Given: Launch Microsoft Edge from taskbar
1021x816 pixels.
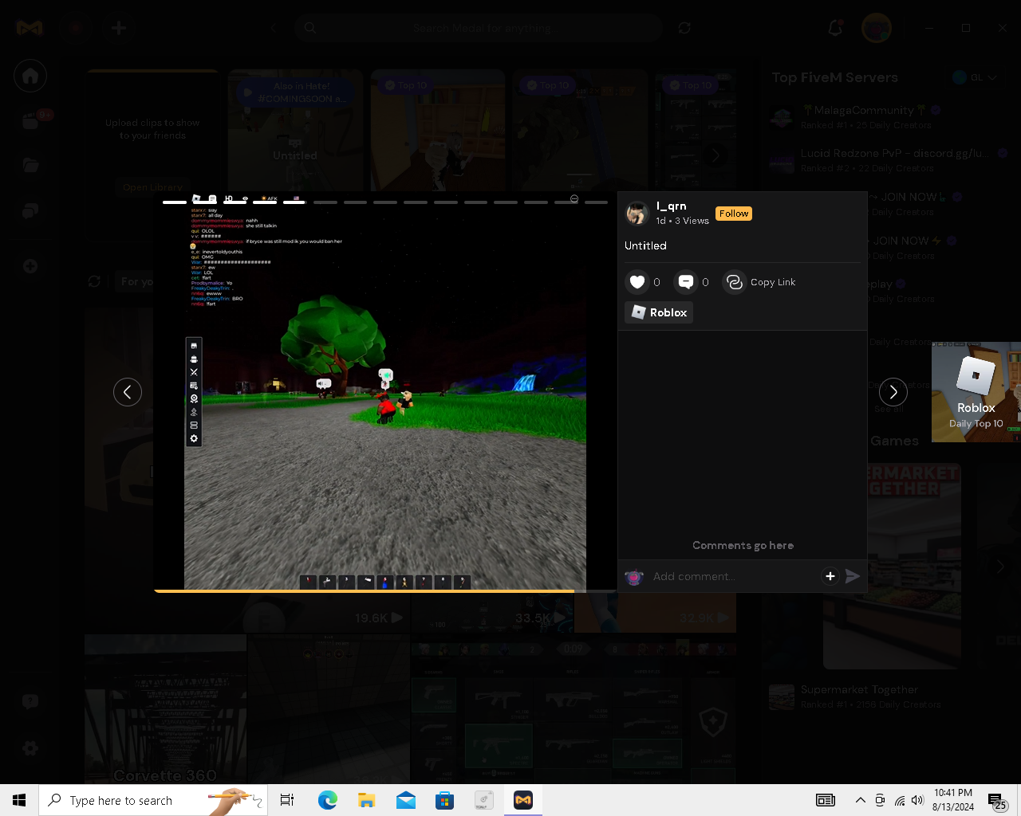Looking at the screenshot, I should (327, 800).
